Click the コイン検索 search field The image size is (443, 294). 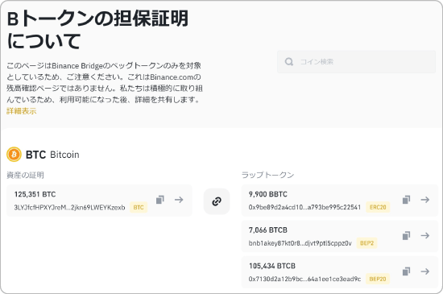click(356, 62)
